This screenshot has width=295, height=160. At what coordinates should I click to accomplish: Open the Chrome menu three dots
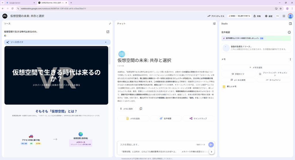(x=292, y=8)
